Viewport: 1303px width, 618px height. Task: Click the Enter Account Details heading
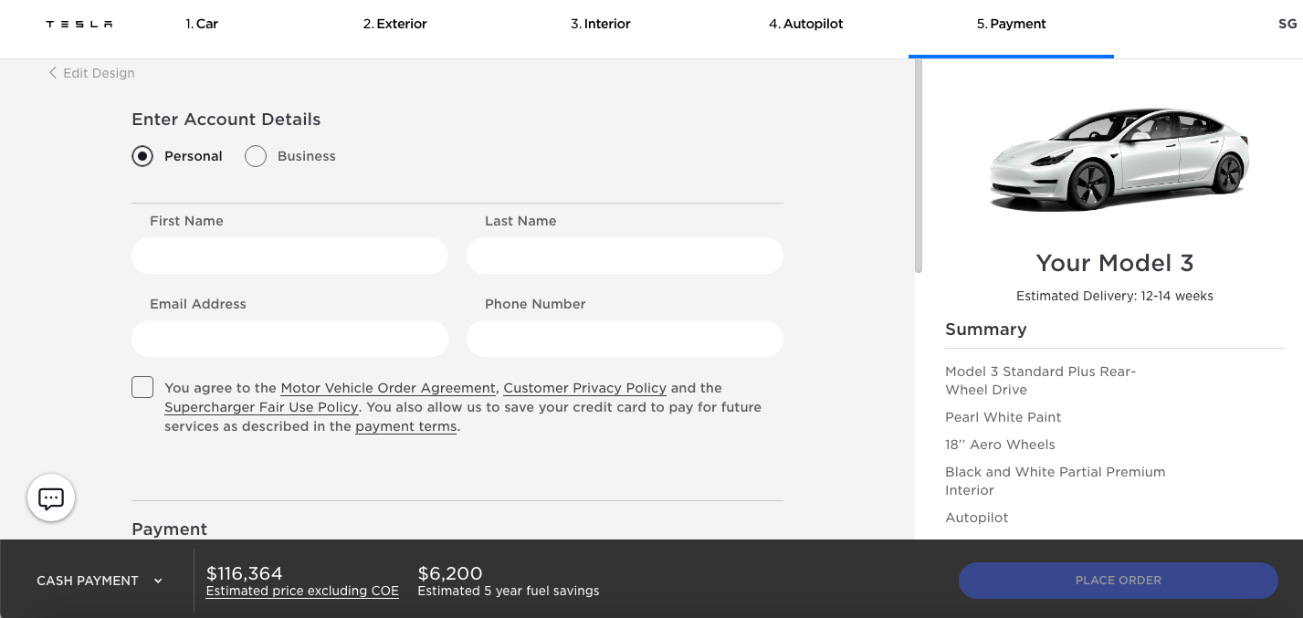click(226, 120)
